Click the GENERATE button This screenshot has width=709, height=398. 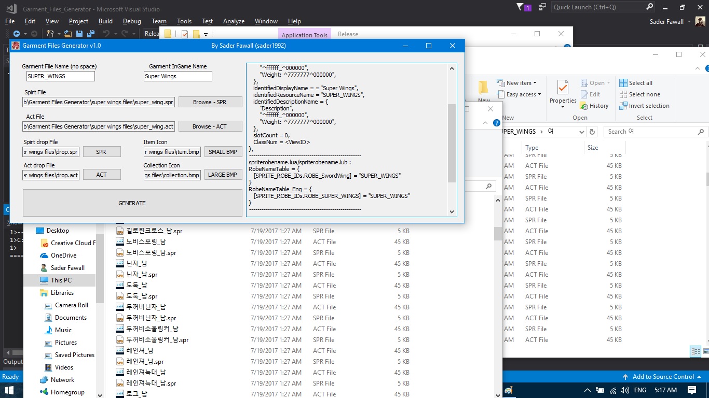click(132, 203)
